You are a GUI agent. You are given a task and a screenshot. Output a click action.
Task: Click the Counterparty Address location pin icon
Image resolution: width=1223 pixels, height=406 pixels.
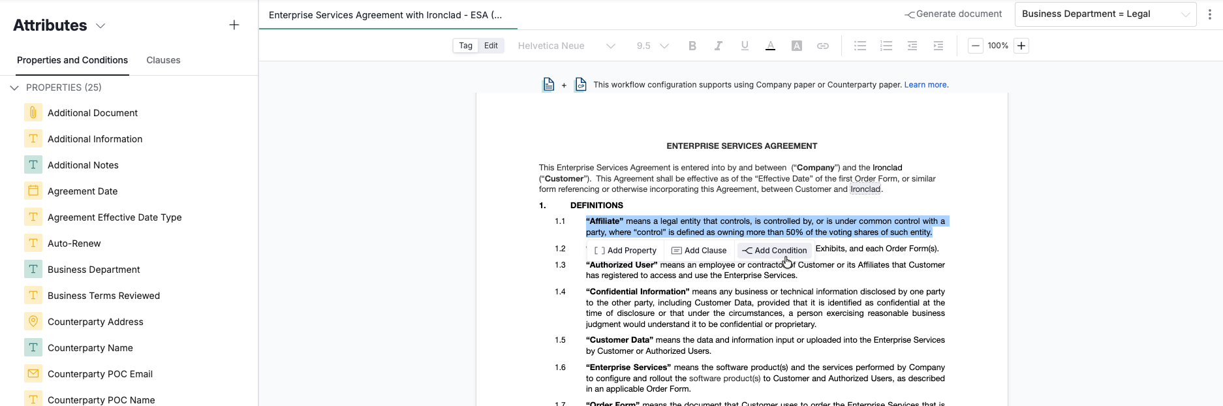click(33, 321)
